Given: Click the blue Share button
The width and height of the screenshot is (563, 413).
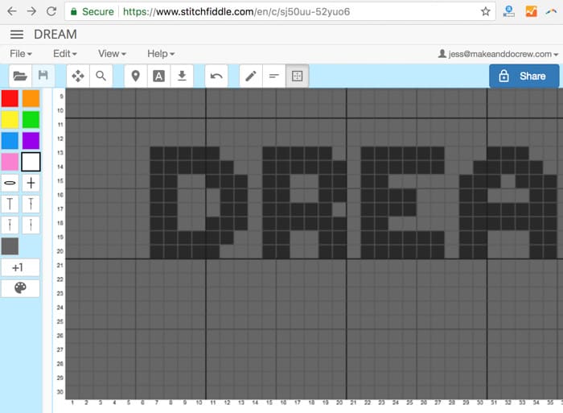Looking at the screenshot, I should (524, 76).
